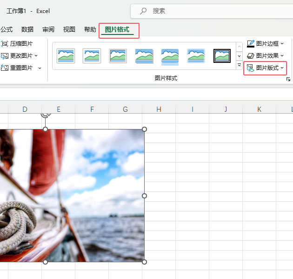
Task: Click the Change Picture (更改图片) icon
Action: [5, 56]
